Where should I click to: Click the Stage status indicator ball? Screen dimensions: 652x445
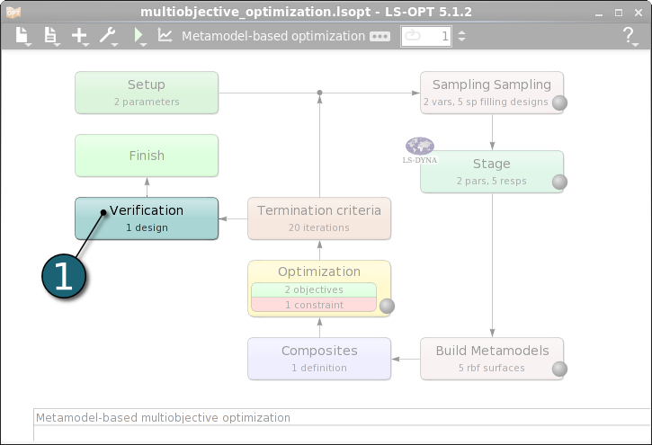pos(559,182)
